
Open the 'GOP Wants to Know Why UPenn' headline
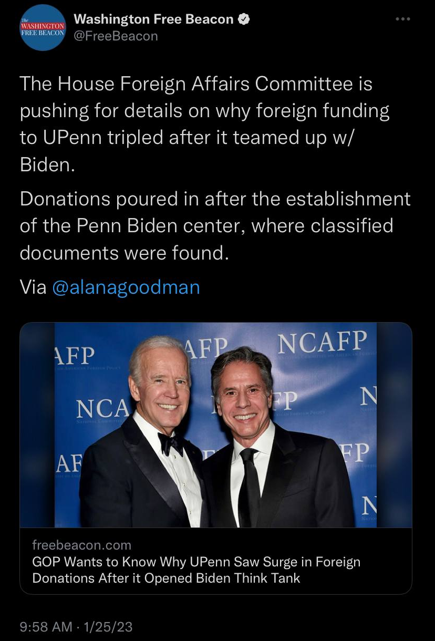click(196, 570)
